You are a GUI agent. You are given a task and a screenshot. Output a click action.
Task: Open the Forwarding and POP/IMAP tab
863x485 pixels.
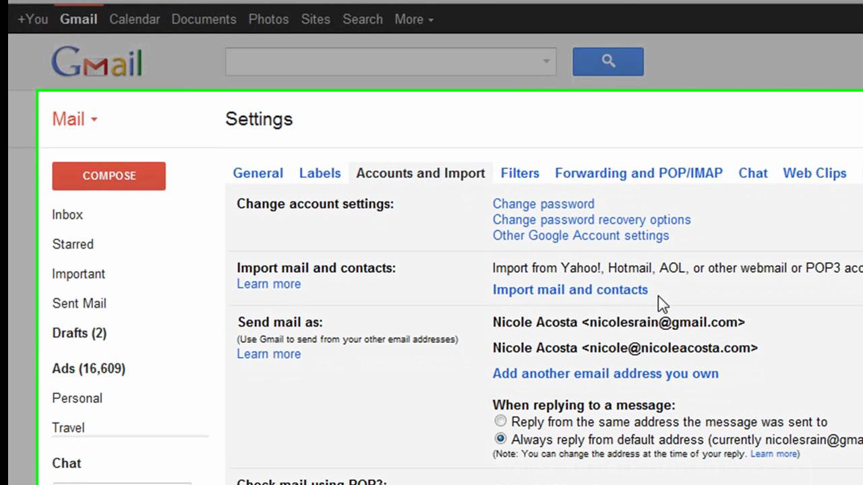pos(638,173)
